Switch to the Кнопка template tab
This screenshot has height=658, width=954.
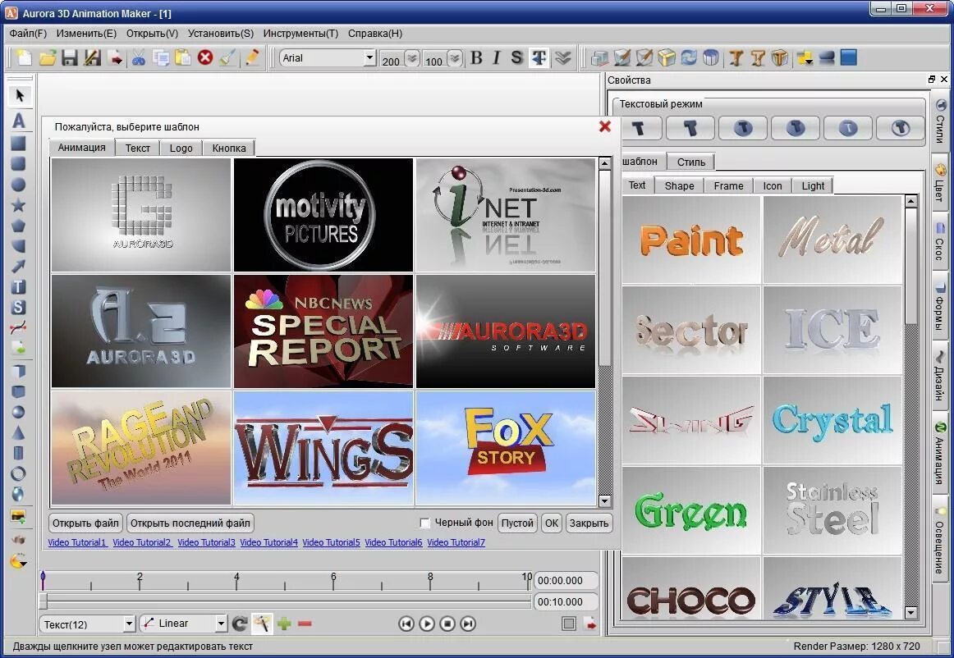229,148
